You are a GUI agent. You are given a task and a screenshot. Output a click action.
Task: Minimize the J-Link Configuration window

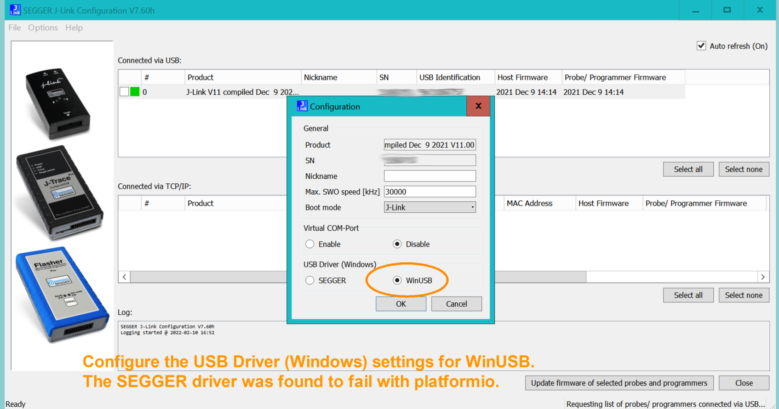click(695, 10)
